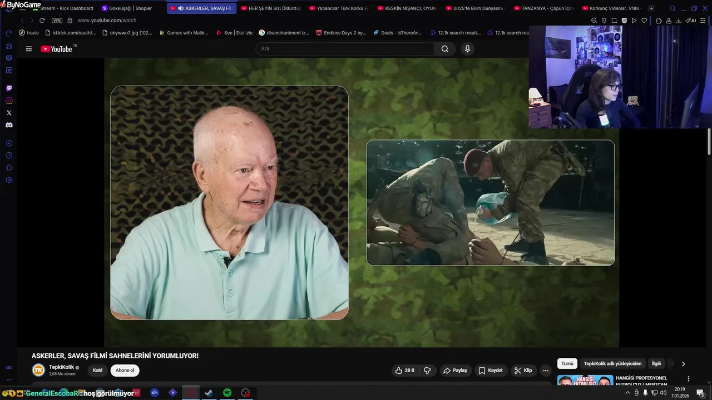
Task: Open the new tab plus button
Action: point(651,8)
